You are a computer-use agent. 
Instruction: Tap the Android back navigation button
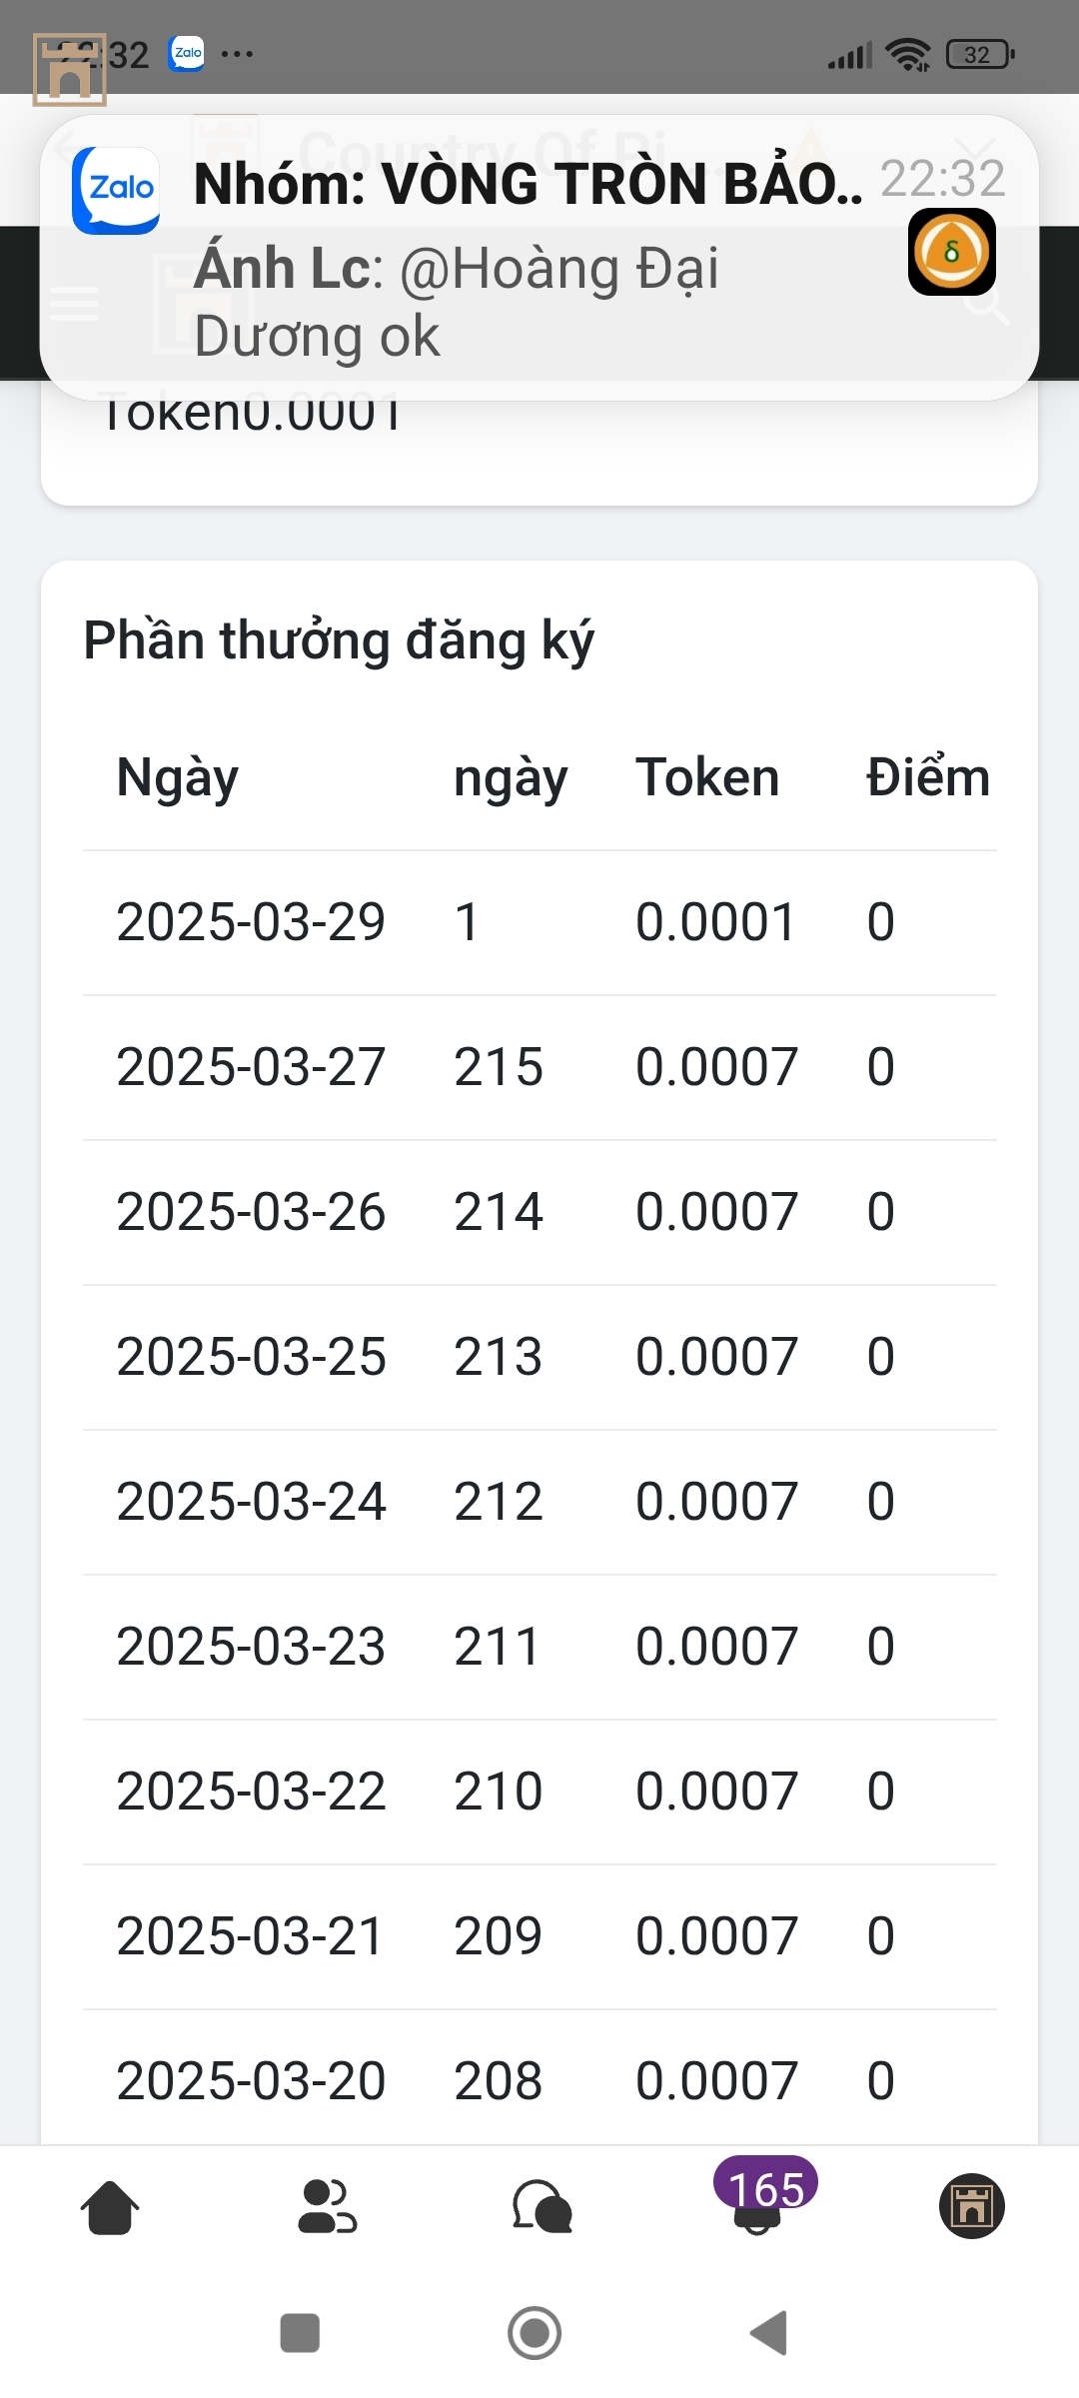pyautogui.click(x=768, y=2333)
